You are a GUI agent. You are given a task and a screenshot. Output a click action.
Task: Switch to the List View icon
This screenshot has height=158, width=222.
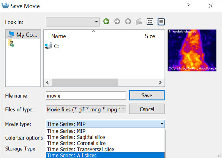150,22
